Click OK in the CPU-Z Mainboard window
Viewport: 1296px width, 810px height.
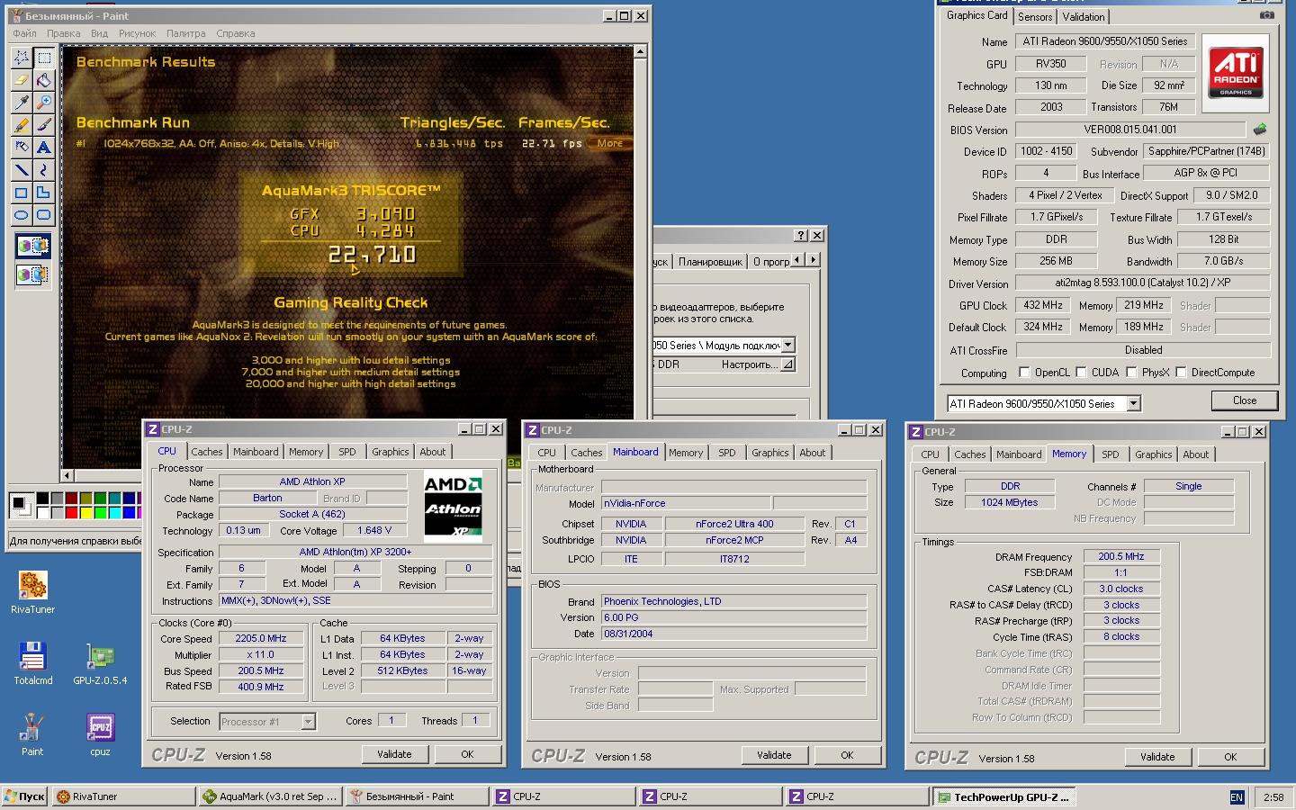point(847,755)
